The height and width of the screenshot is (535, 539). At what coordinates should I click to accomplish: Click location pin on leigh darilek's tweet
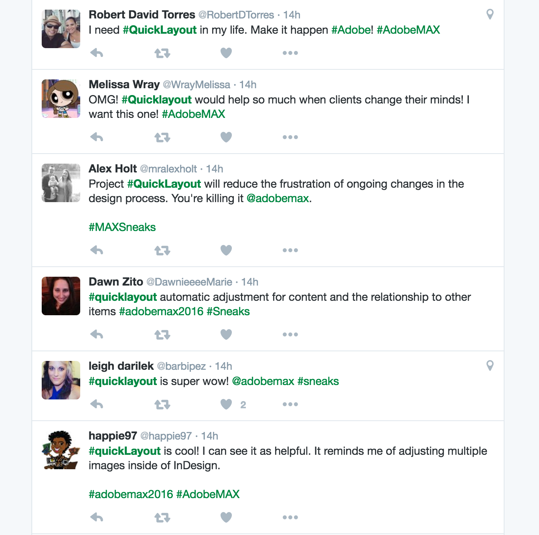tap(490, 366)
